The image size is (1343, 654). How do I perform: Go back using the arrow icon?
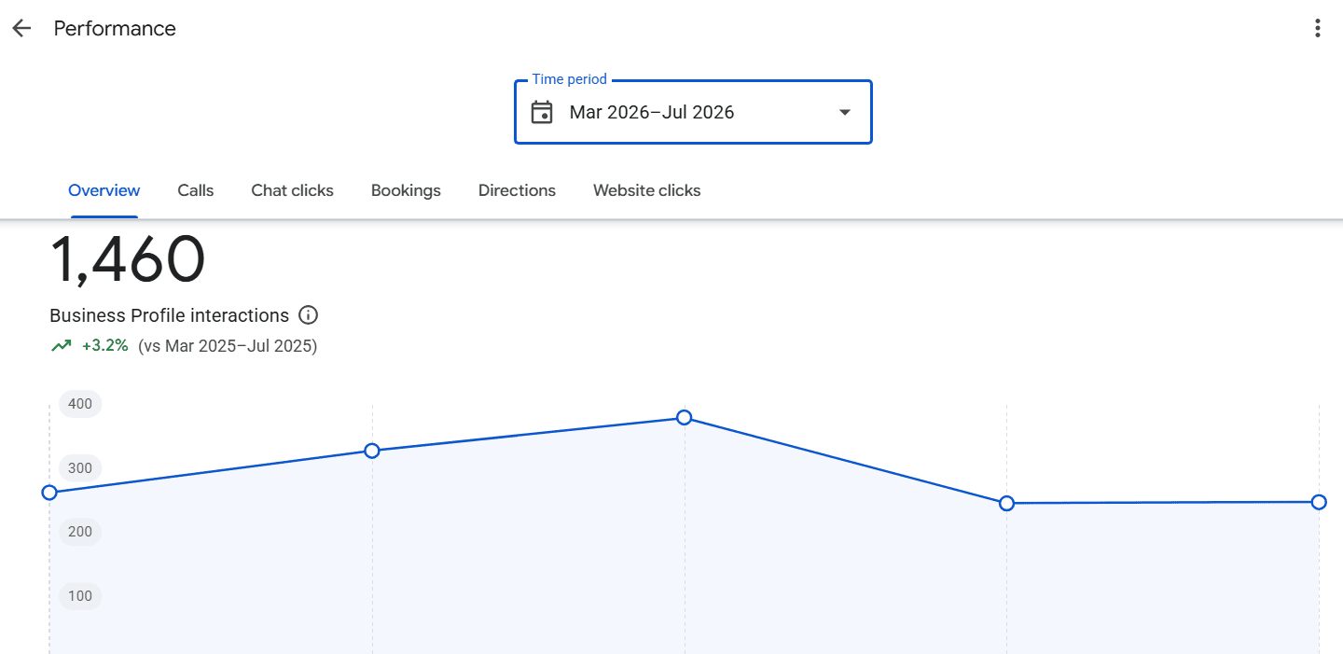[x=21, y=28]
